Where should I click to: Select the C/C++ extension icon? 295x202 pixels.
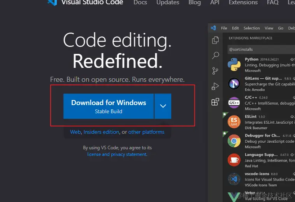click(234, 102)
